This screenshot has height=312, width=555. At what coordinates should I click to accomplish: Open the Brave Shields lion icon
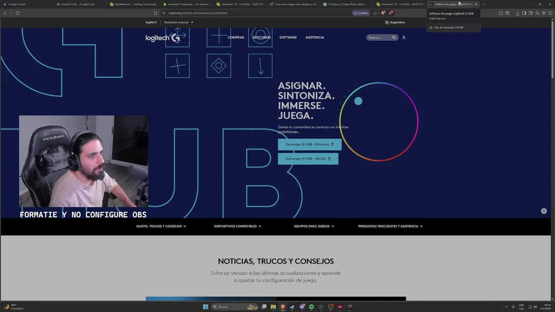[x=383, y=13]
